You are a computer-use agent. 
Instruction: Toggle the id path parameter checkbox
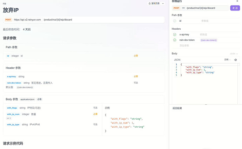coord(175,21)
